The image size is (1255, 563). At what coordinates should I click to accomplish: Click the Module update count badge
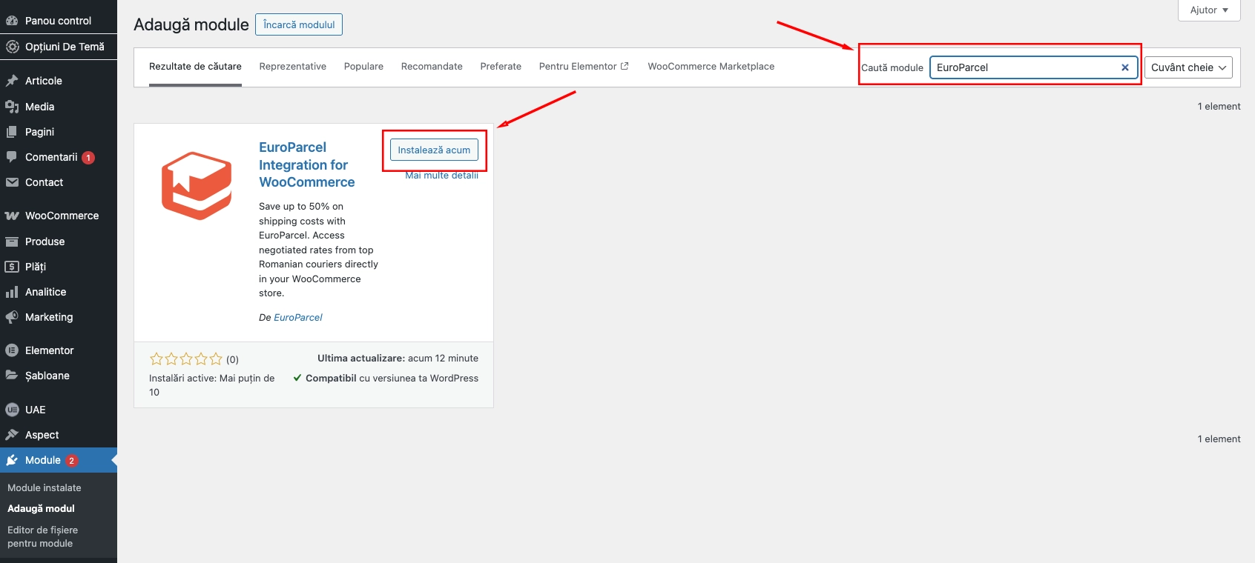pos(71,461)
